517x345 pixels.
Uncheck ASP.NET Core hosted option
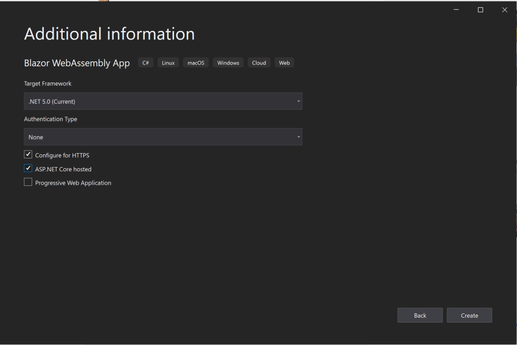(x=28, y=169)
